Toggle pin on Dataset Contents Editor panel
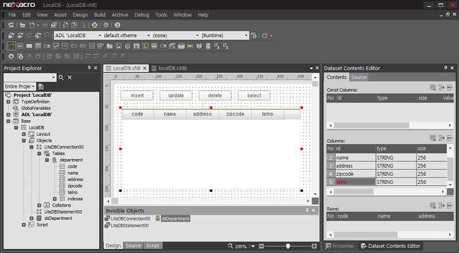 point(446,68)
